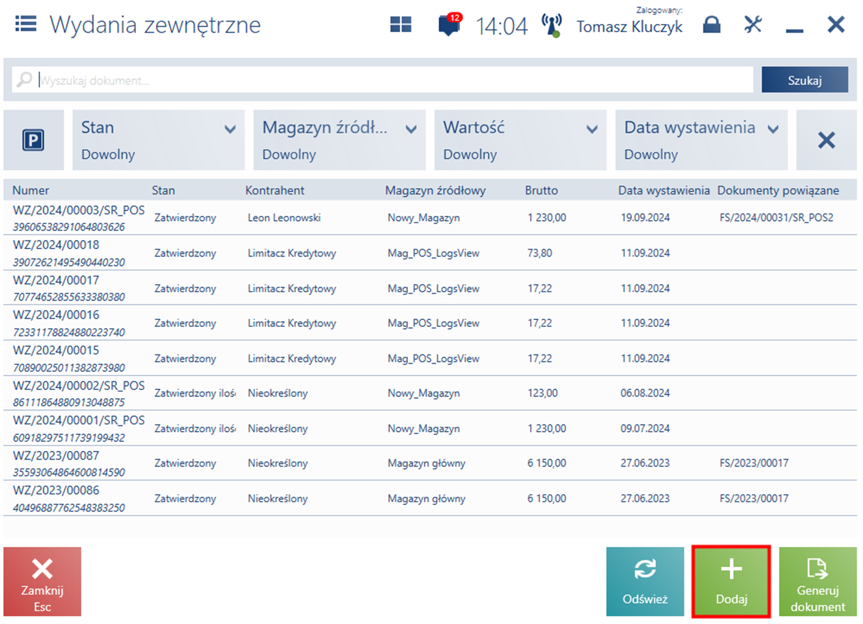Image resolution: width=863 pixels, height=624 pixels.
Task: Sort by the Kontrahent column header
Action: tap(275, 191)
